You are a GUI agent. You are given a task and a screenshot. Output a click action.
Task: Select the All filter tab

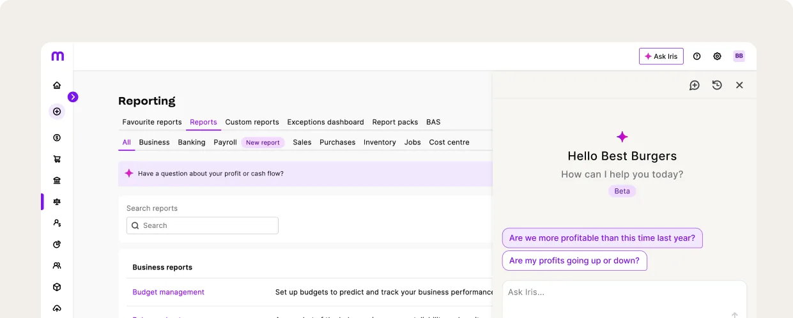127,142
